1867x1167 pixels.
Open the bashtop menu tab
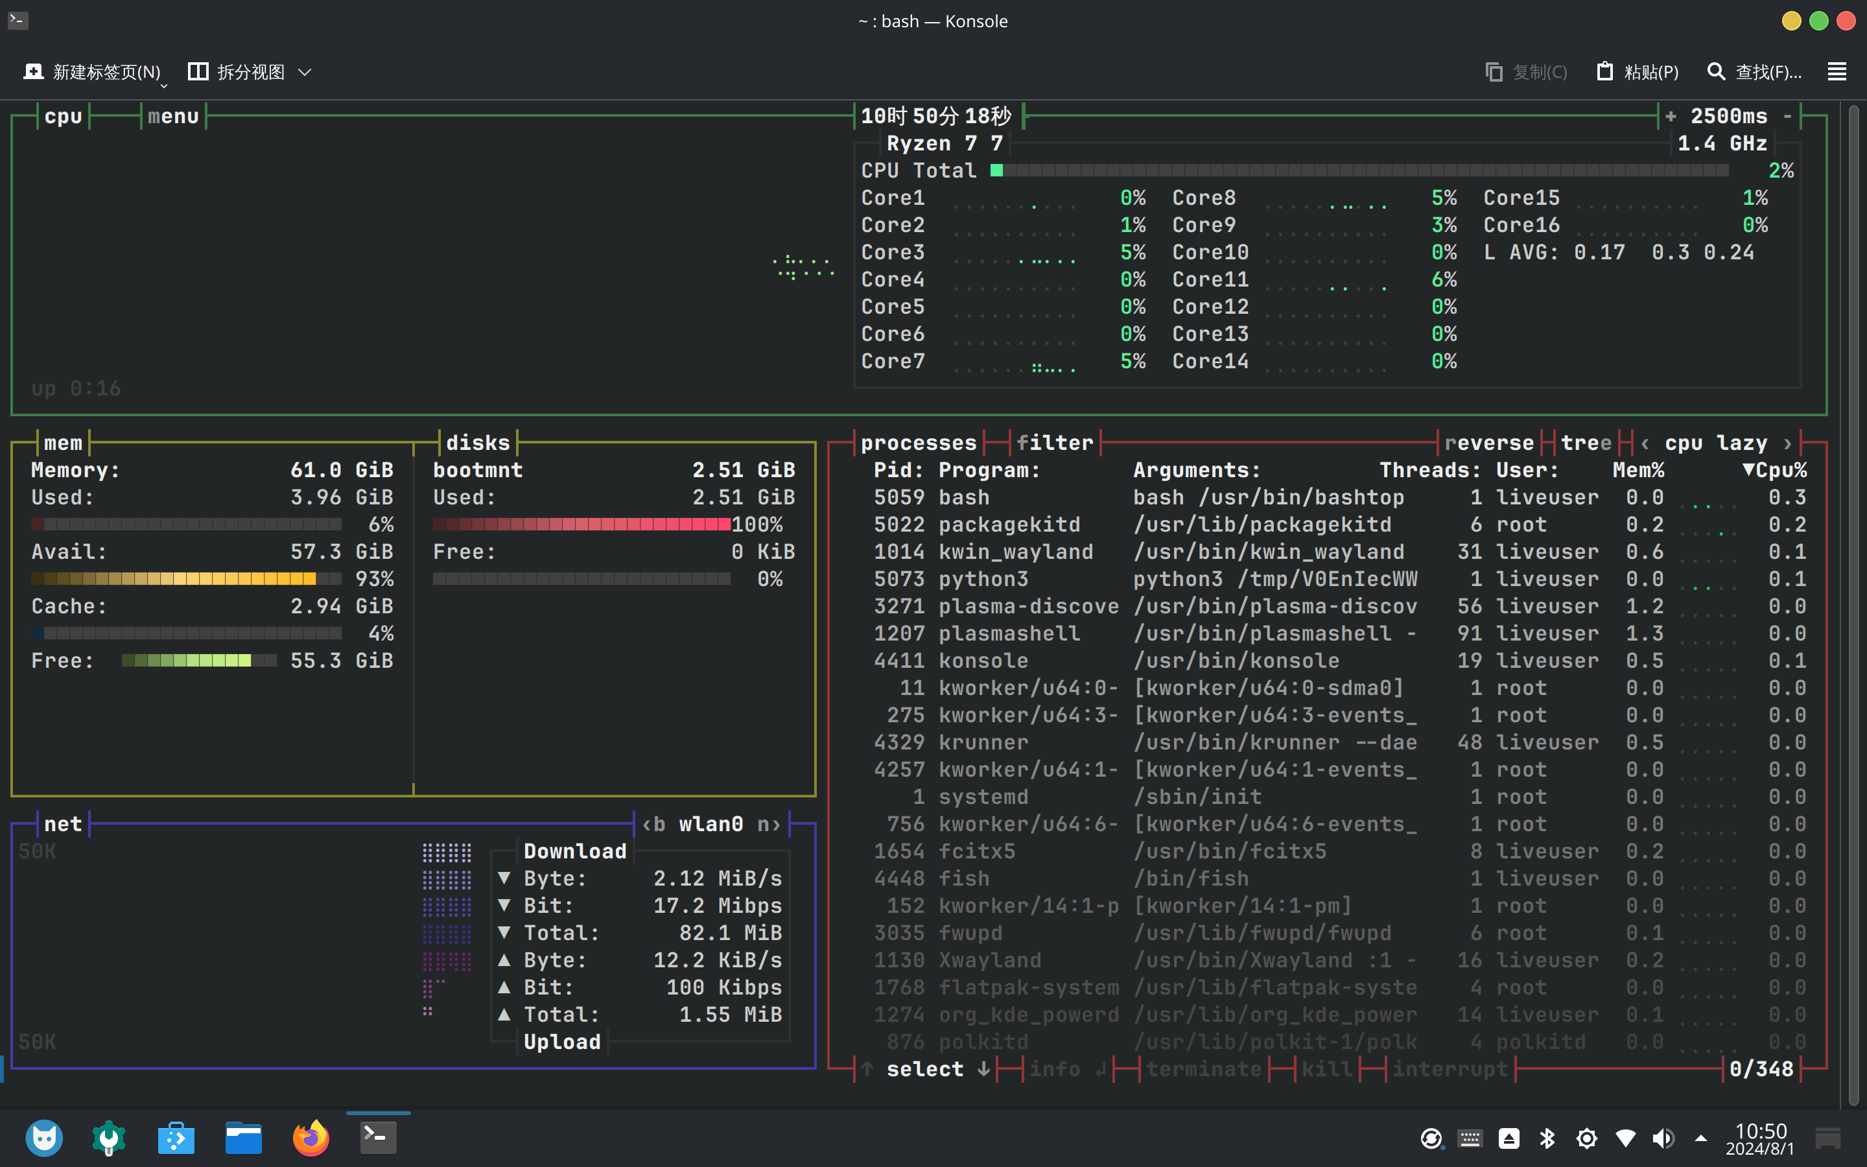pos(174,117)
